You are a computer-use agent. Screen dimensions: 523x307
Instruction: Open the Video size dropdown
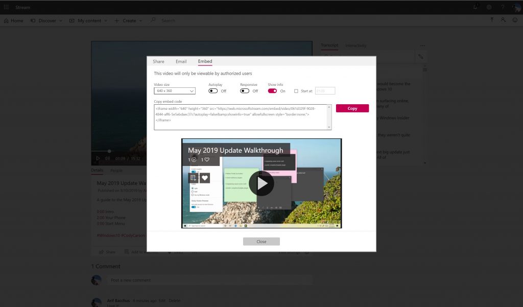coord(174,90)
